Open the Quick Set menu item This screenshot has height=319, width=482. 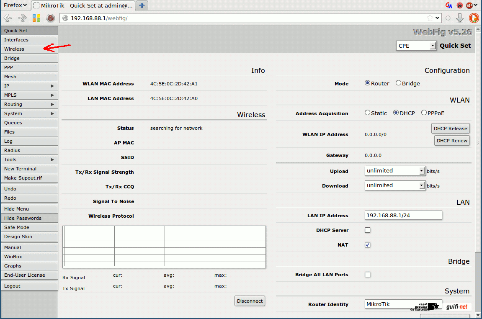click(x=29, y=31)
